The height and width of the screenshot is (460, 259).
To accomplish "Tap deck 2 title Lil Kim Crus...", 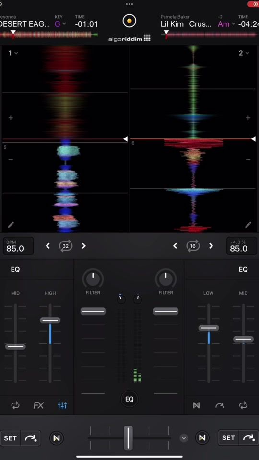I will point(186,24).
